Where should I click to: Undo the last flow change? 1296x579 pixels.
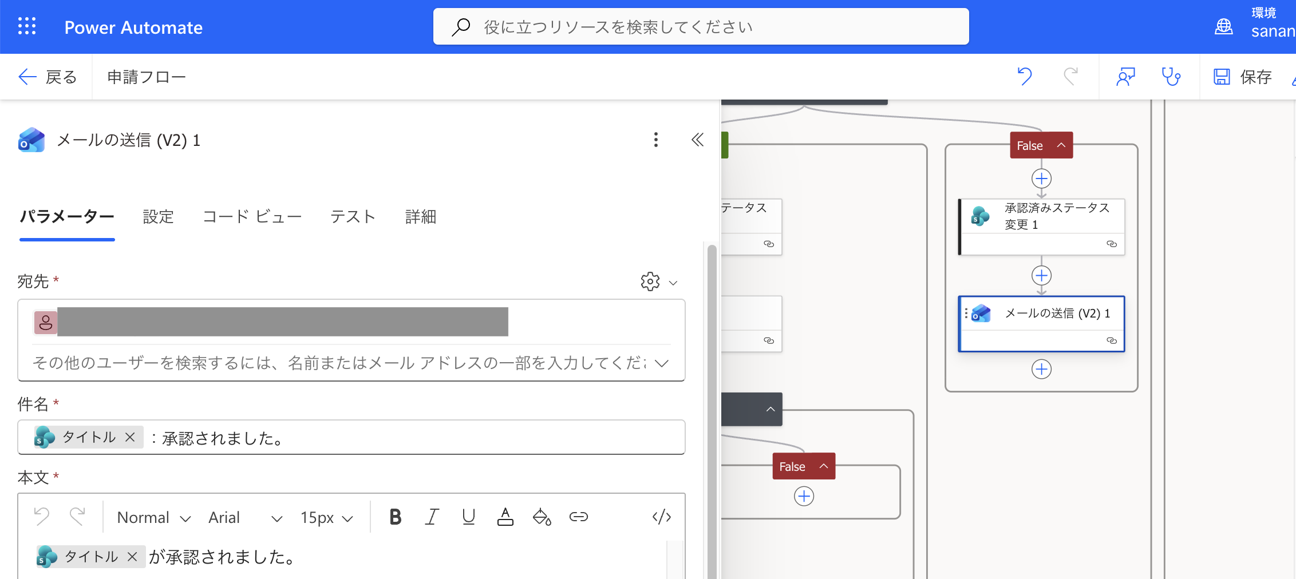click(1025, 77)
